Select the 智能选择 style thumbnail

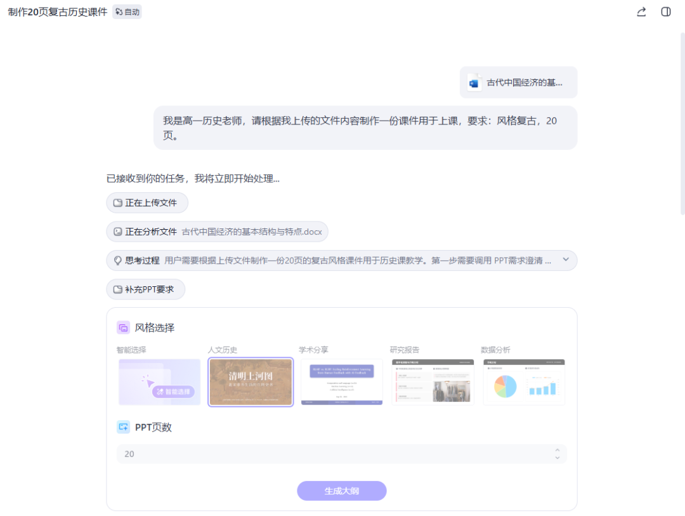pos(159,382)
